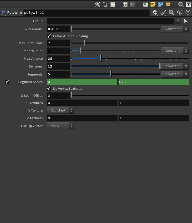
Task: Click the orange box icon in toolbar
Action: click(x=168, y=4)
